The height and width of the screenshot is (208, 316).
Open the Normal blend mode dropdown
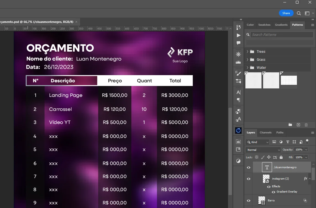263,150
